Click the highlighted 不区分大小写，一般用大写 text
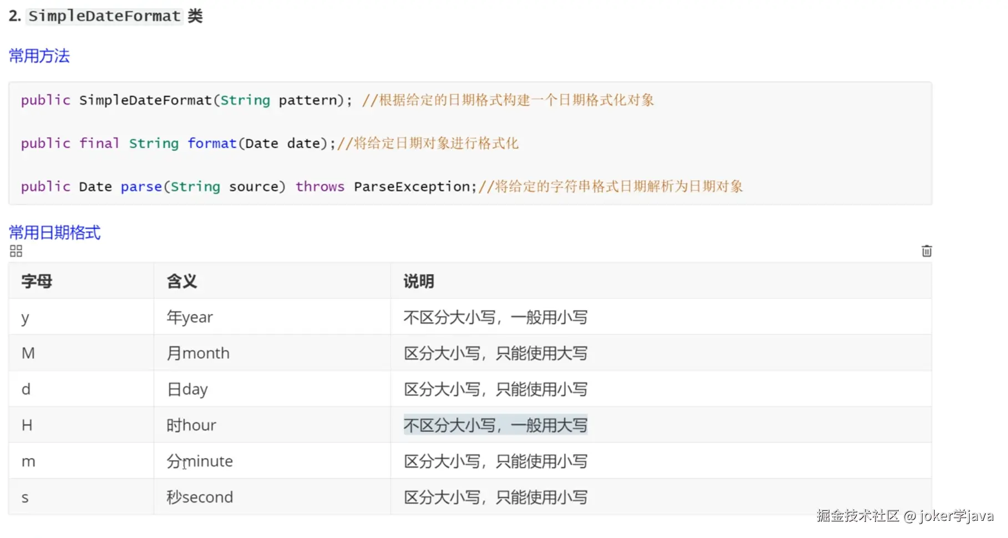Image resolution: width=1008 pixels, height=538 pixels. click(x=495, y=426)
